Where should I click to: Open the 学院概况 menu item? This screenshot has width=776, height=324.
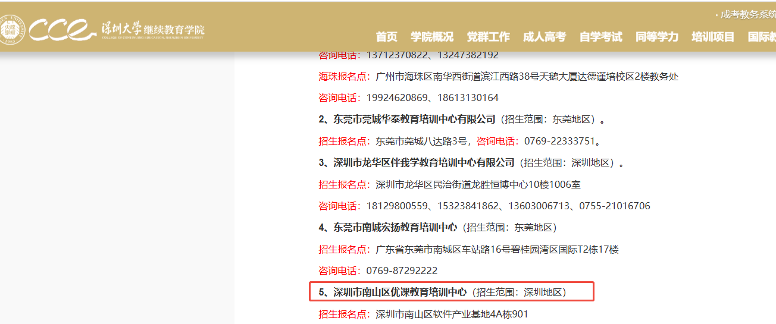pyautogui.click(x=432, y=37)
